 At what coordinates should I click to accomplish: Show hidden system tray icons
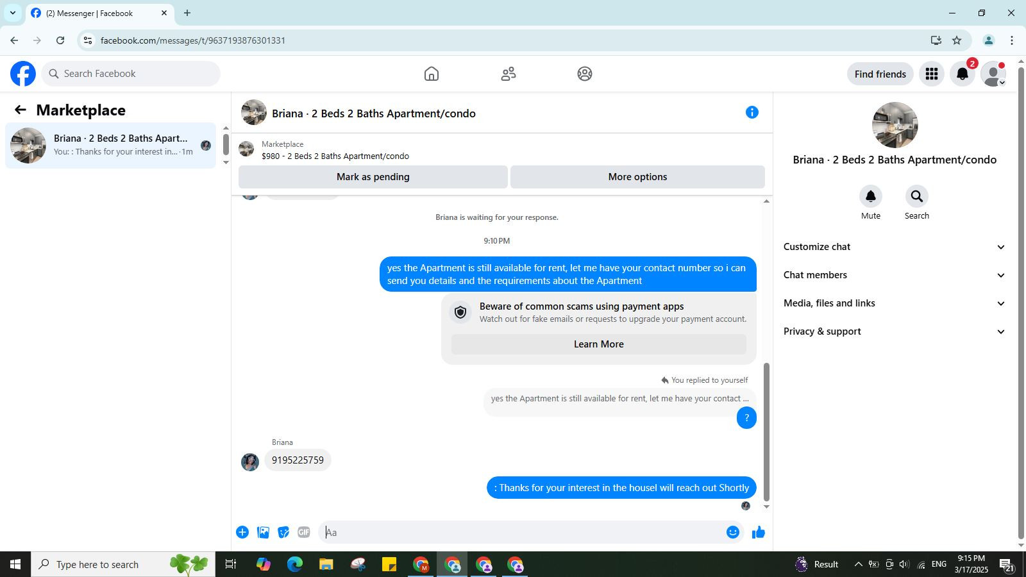pos(858,565)
